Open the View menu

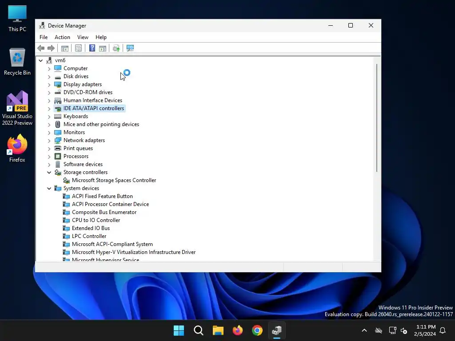(83, 37)
